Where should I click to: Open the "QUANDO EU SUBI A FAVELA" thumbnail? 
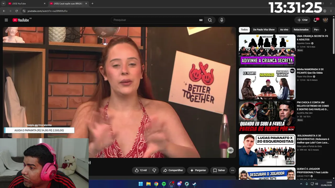pyautogui.click(x=267, y=116)
